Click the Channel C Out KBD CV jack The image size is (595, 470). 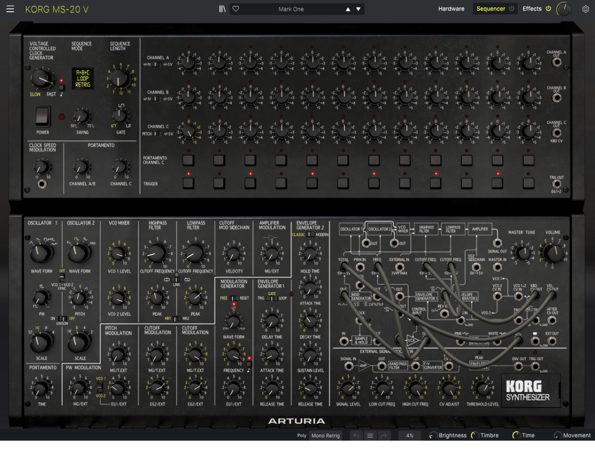[557, 132]
